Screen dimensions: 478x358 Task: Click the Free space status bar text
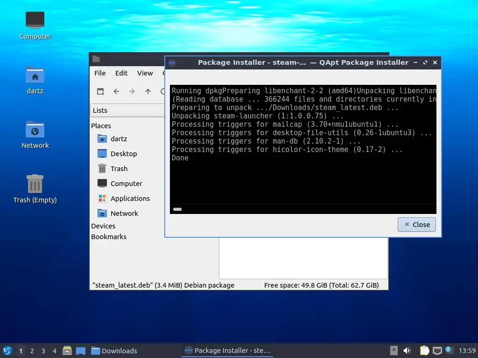click(x=321, y=285)
